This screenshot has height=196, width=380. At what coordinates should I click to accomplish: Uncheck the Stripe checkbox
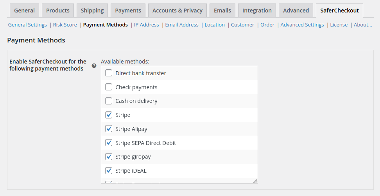coord(109,115)
